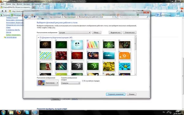
Task: Click 'Выделить все' to select all pictures
Action: pyautogui.click(x=116, y=33)
